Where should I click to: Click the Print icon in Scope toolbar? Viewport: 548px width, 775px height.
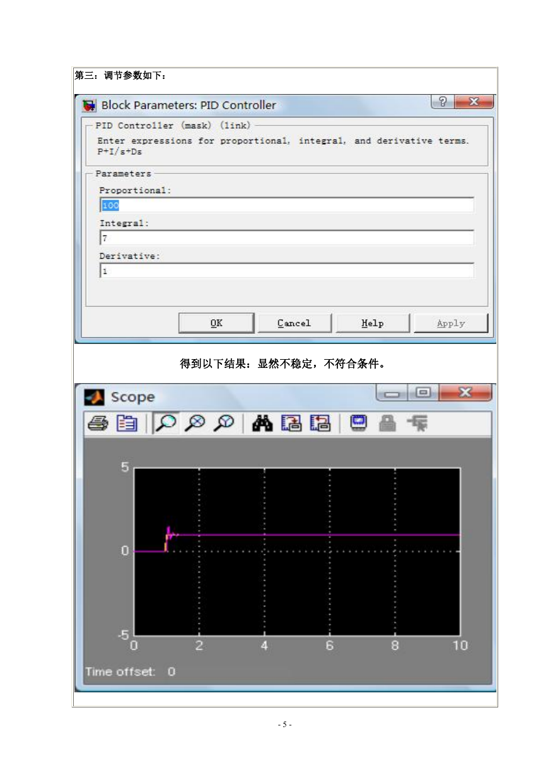[97, 423]
